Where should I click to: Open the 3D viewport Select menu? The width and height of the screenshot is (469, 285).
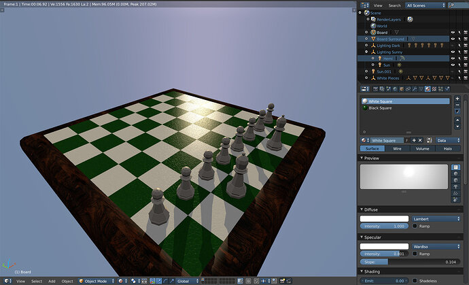click(37, 281)
